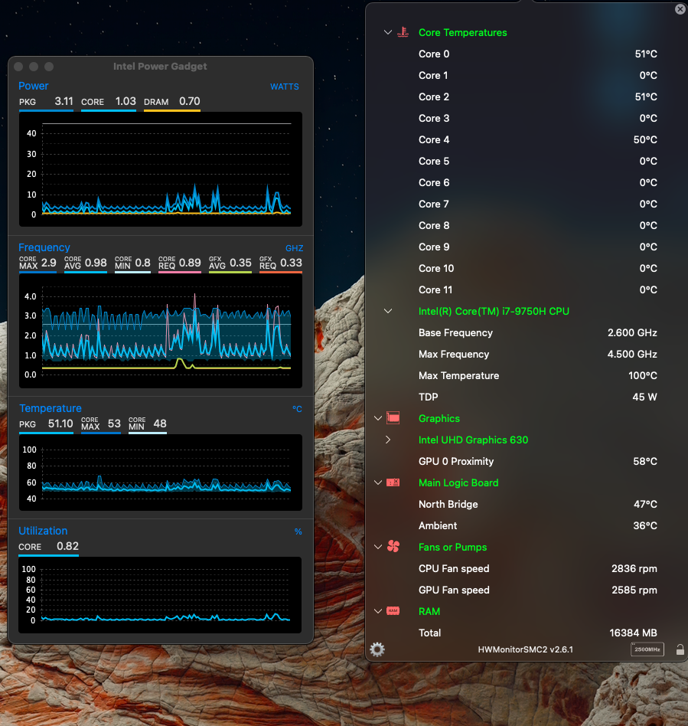Click the Power heading in Intel Power Gadget
The width and height of the screenshot is (688, 726).
pyautogui.click(x=34, y=86)
